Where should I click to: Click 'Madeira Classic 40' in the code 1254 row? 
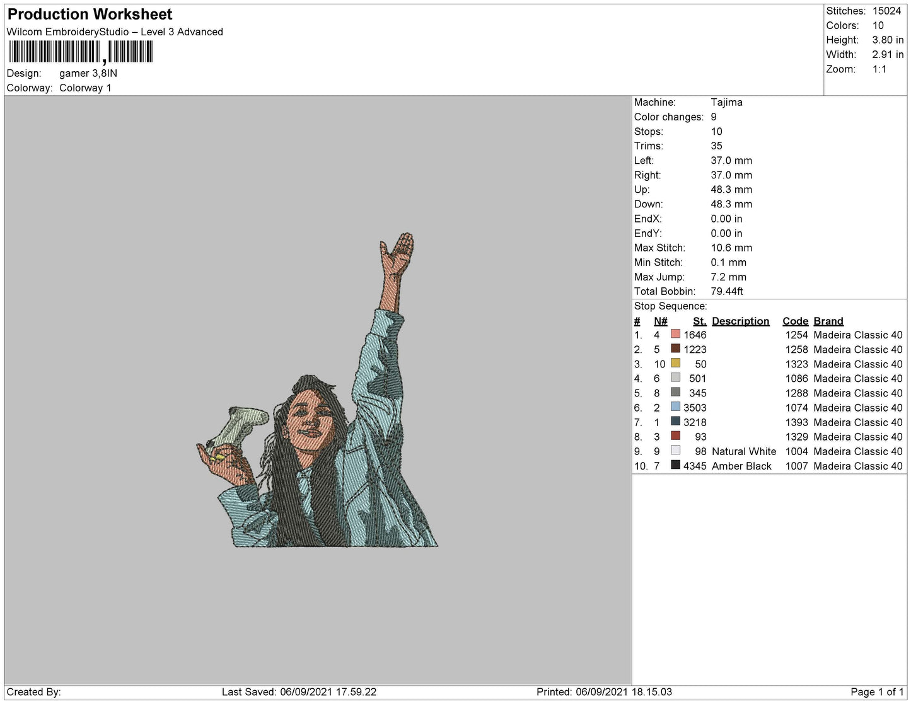[858, 335]
